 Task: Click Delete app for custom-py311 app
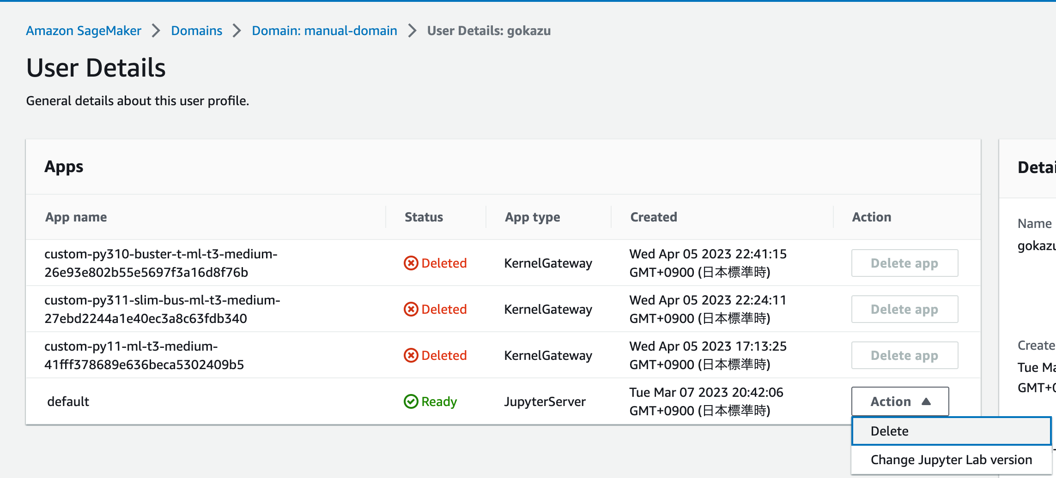coord(904,309)
